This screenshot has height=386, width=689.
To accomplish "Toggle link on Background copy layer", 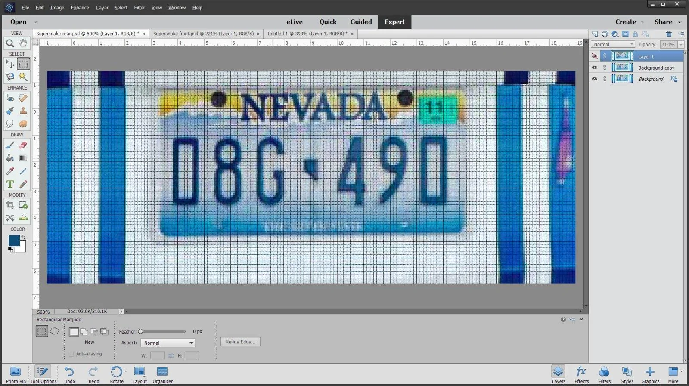I will point(605,68).
